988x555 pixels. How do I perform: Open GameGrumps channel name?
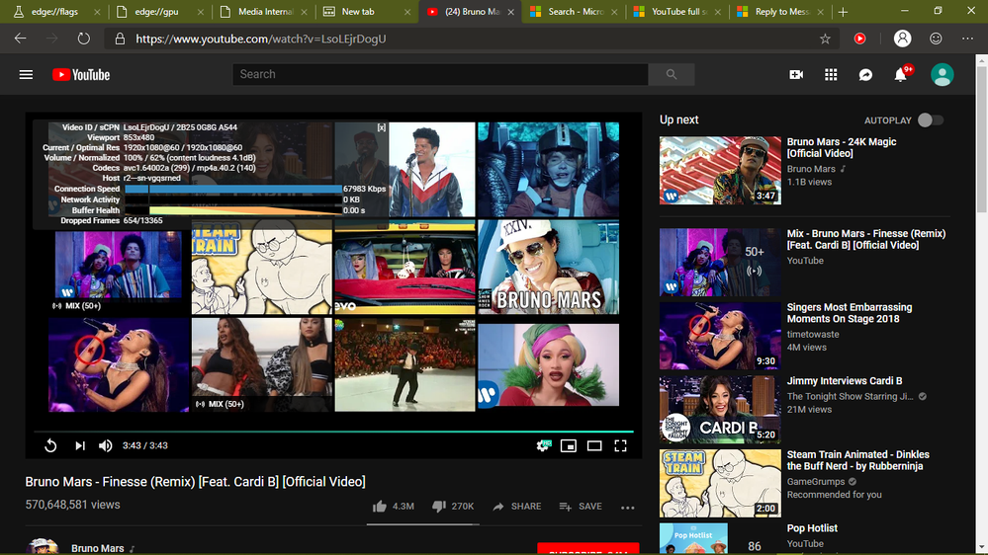[x=815, y=481]
